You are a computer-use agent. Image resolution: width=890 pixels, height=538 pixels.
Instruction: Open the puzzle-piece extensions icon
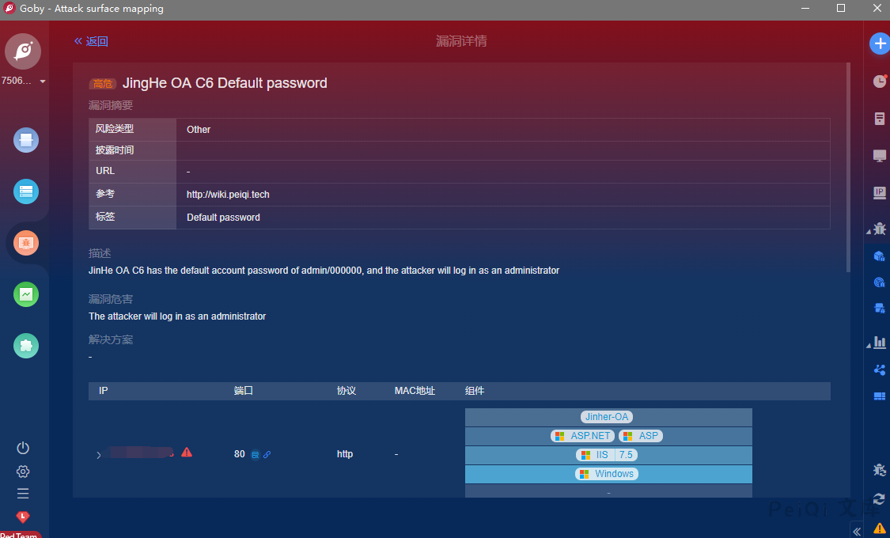[26, 346]
